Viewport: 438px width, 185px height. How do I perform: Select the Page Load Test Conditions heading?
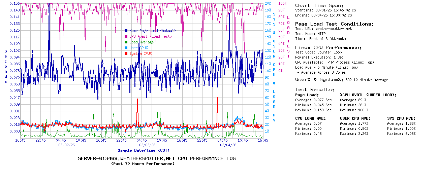(334, 24)
